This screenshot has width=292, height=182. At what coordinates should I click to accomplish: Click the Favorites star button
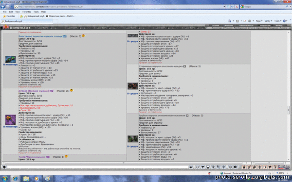(9, 16)
